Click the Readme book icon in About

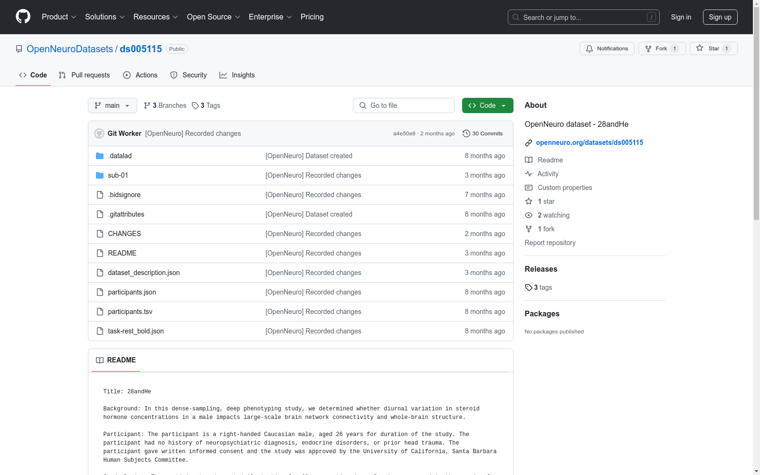pos(529,160)
